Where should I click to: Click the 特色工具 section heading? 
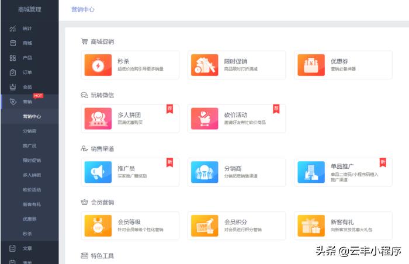tap(102, 256)
